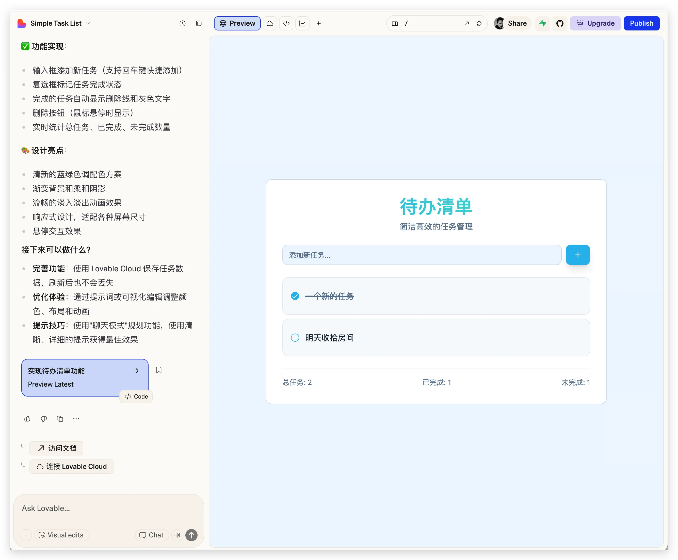Uncheck the completed task 一个新的任务
The image size is (678, 560).
coord(295,296)
